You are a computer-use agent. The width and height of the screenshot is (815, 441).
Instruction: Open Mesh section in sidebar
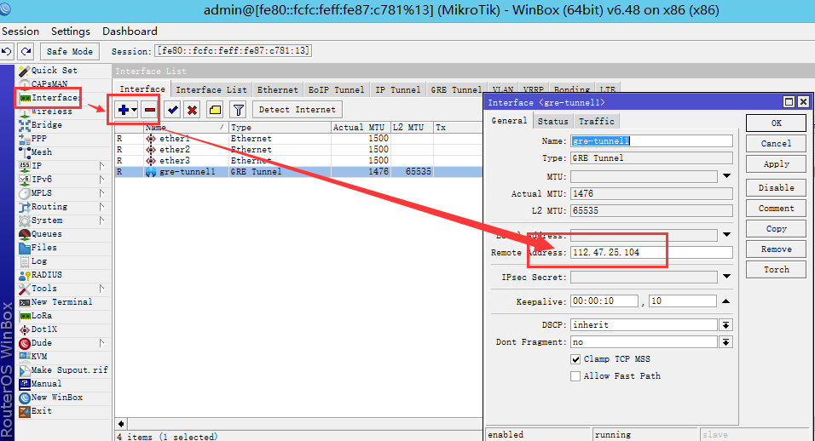[x=41, y=152]
